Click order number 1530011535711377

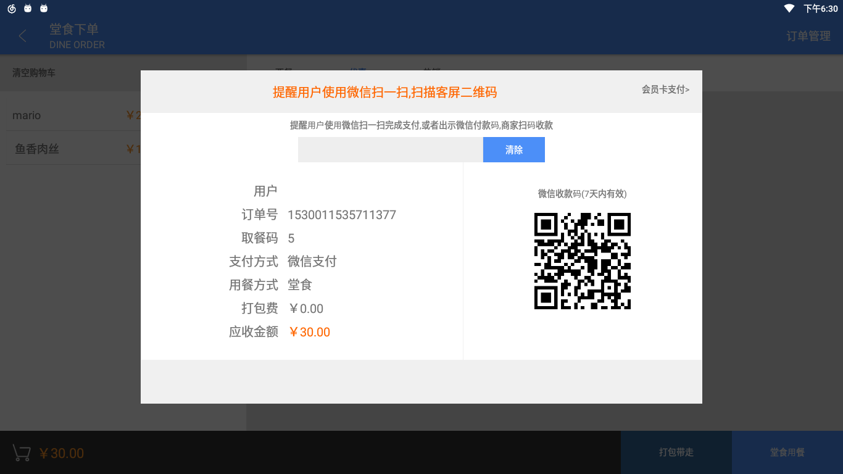342,215
